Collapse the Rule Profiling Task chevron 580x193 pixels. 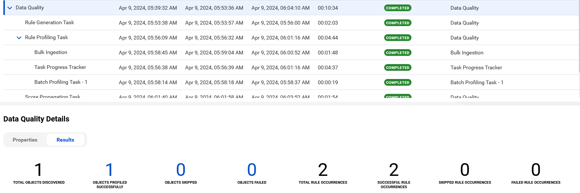[x=19, y=38]
